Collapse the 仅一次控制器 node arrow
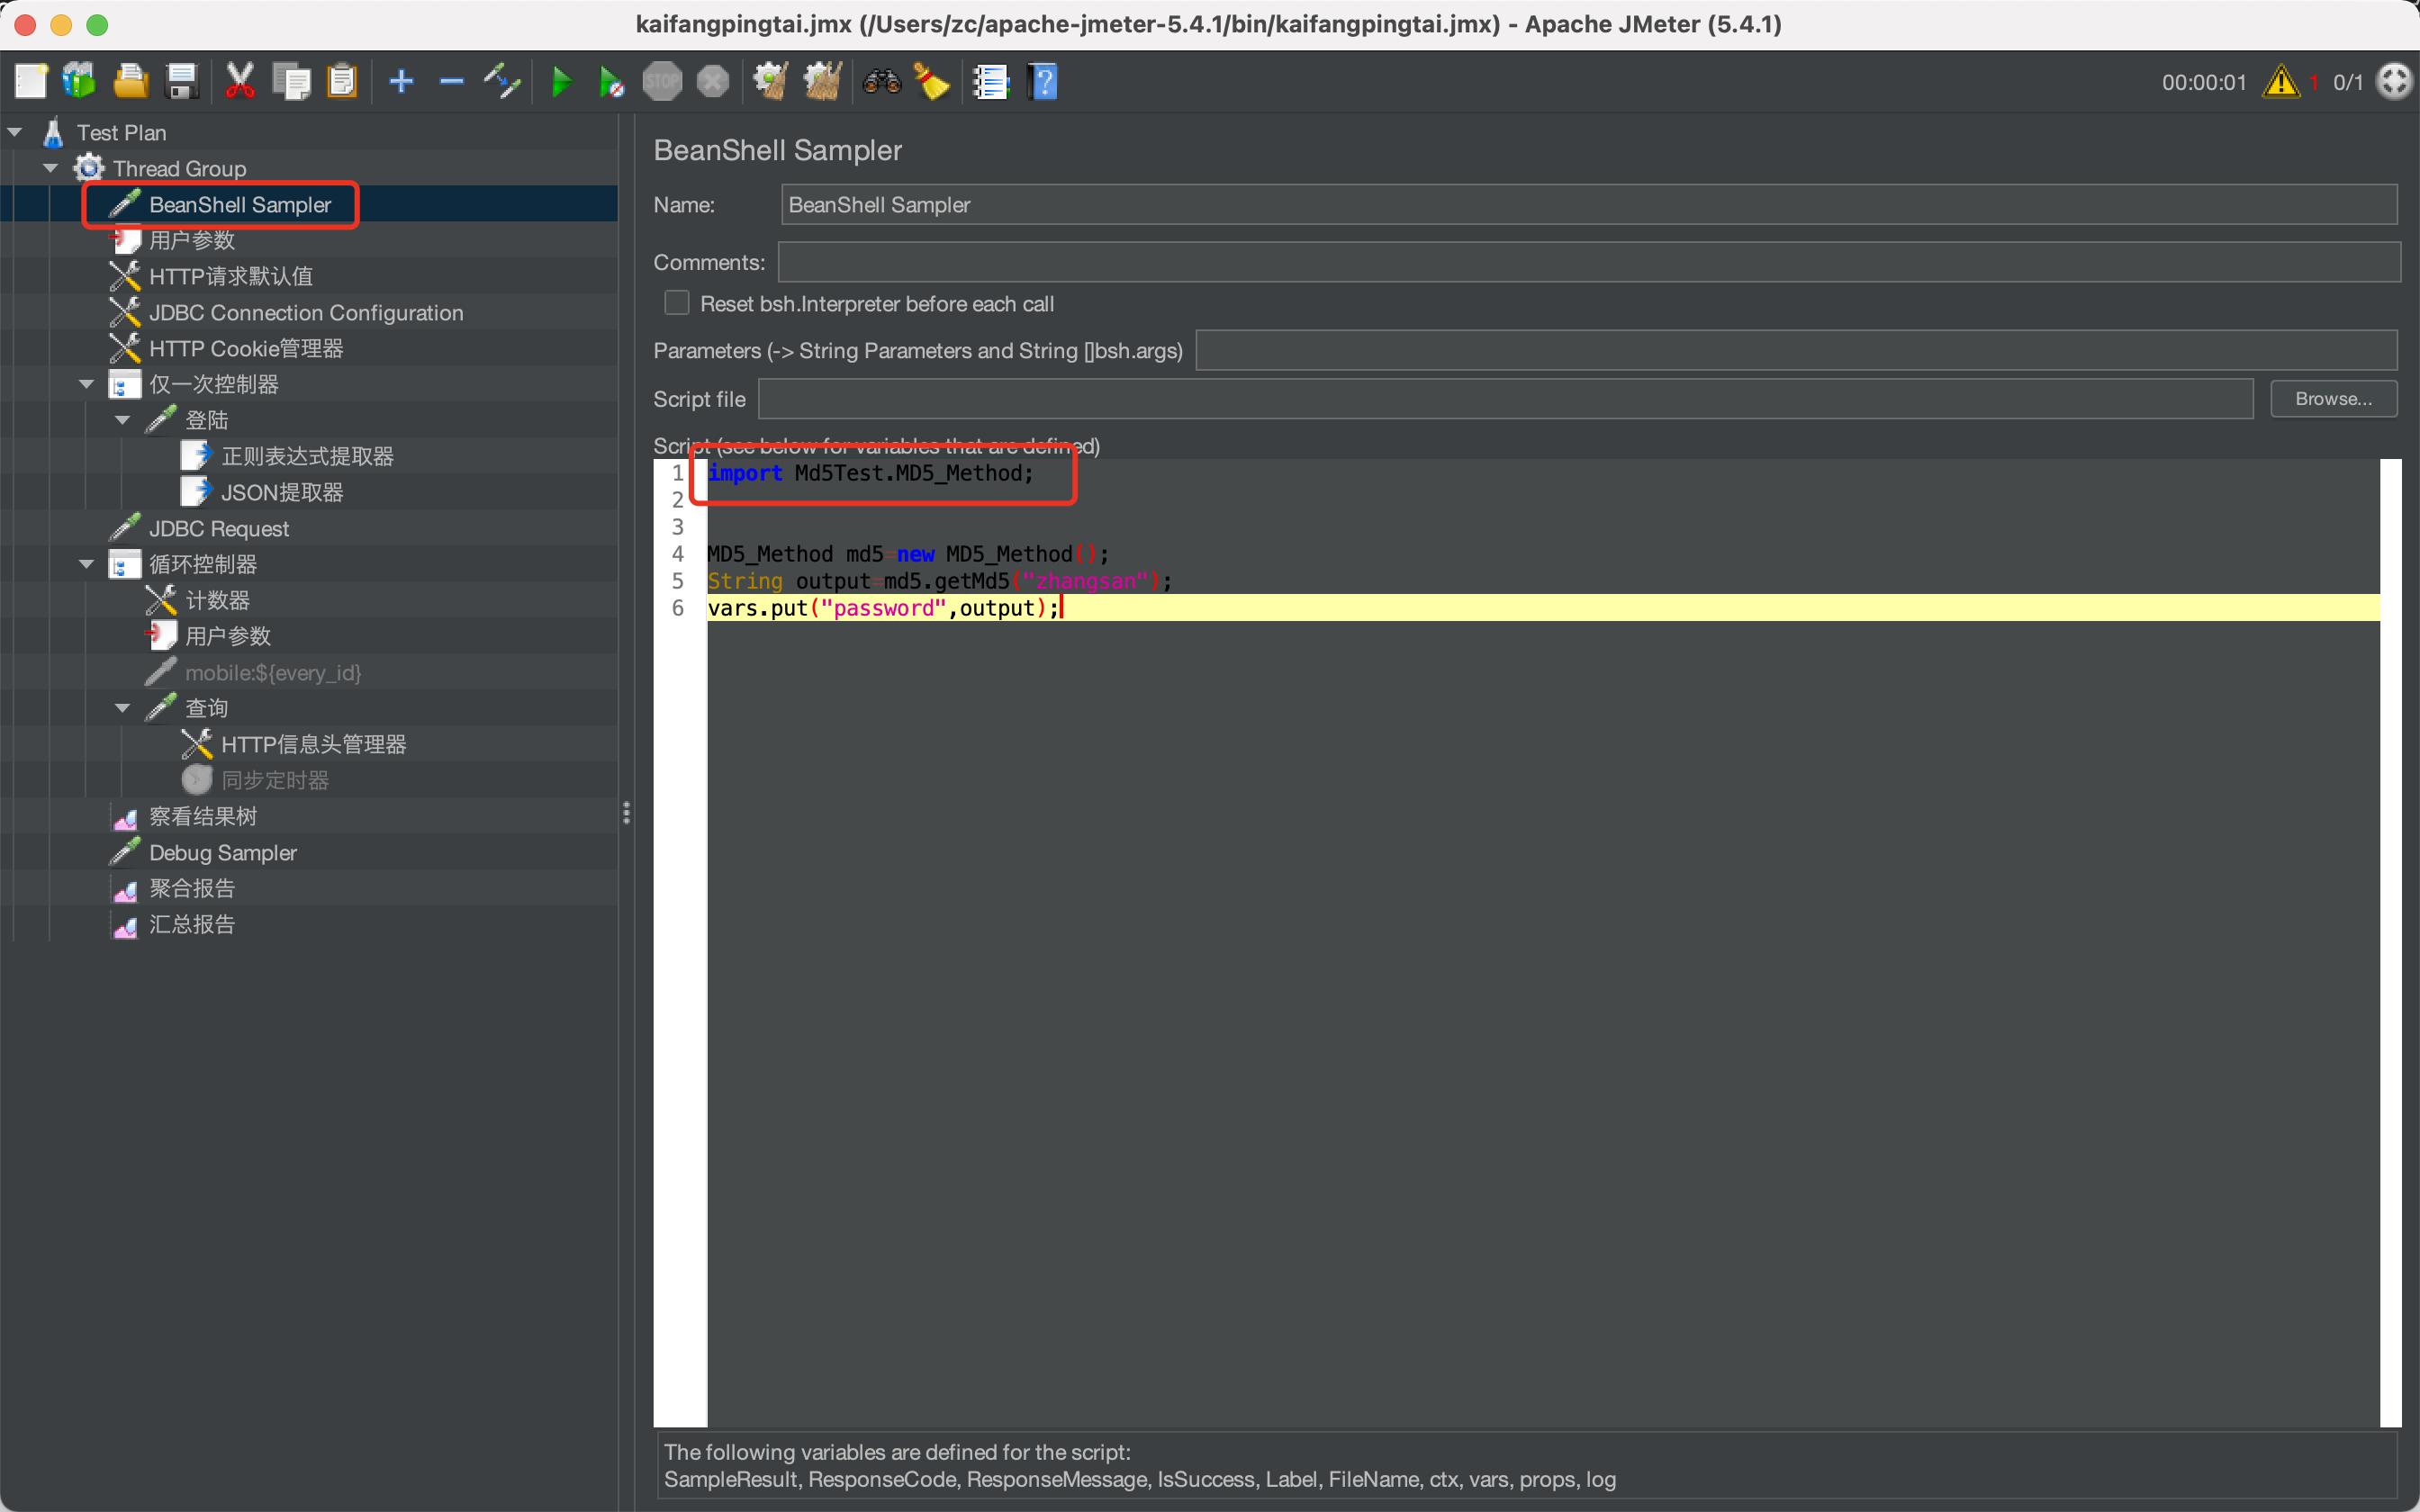This screenshot has width=2420, height=1512. point(87,384)
